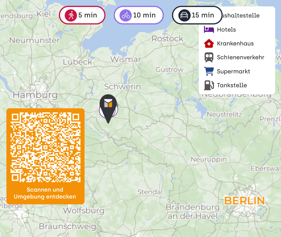Click the red Krankenhaus hospital icon
Viewport: 281px width, 237px height.
(209, 43)
